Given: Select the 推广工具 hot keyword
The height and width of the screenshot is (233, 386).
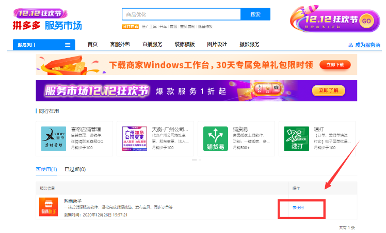Looking at the screenshot, I should coord(149,27).
